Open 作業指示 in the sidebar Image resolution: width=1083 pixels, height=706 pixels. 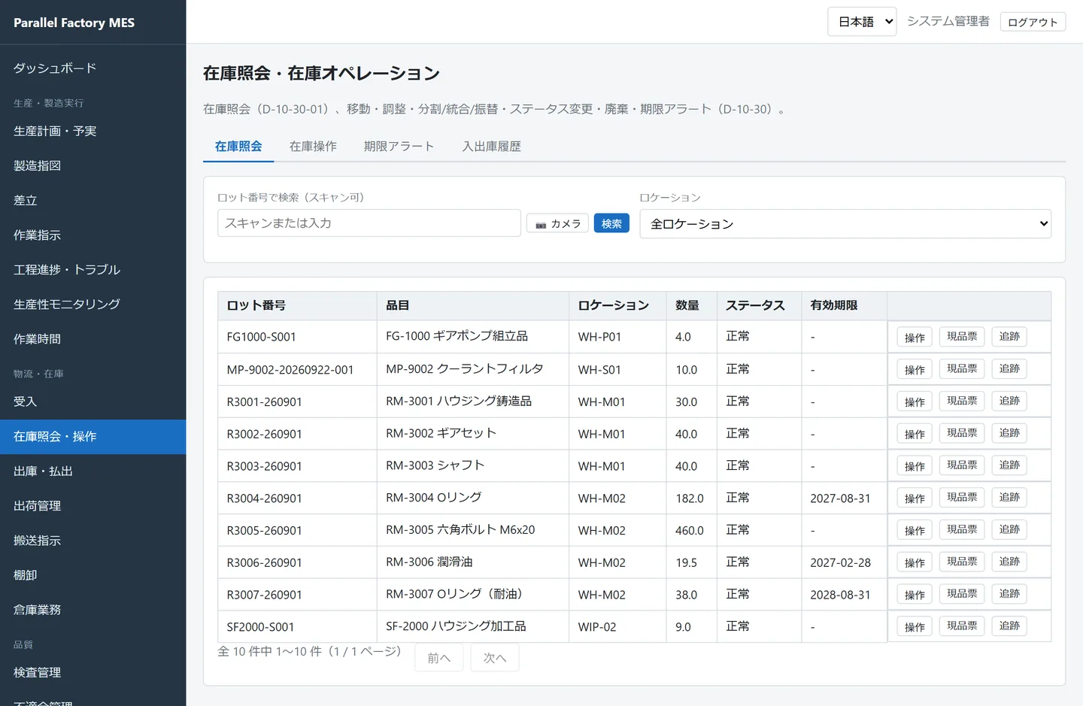93,235
